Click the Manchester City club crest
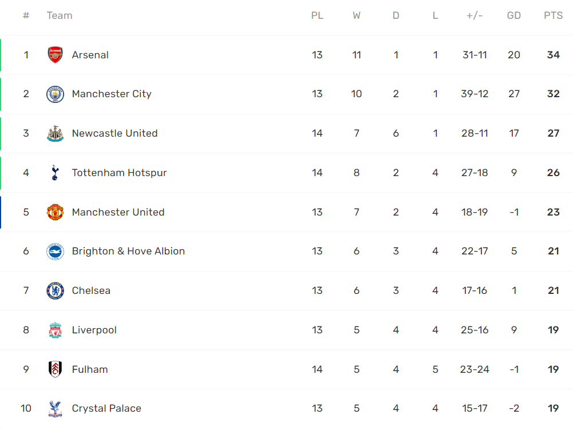The width and height of the screenshot is (573, 430). coord(55,94)
